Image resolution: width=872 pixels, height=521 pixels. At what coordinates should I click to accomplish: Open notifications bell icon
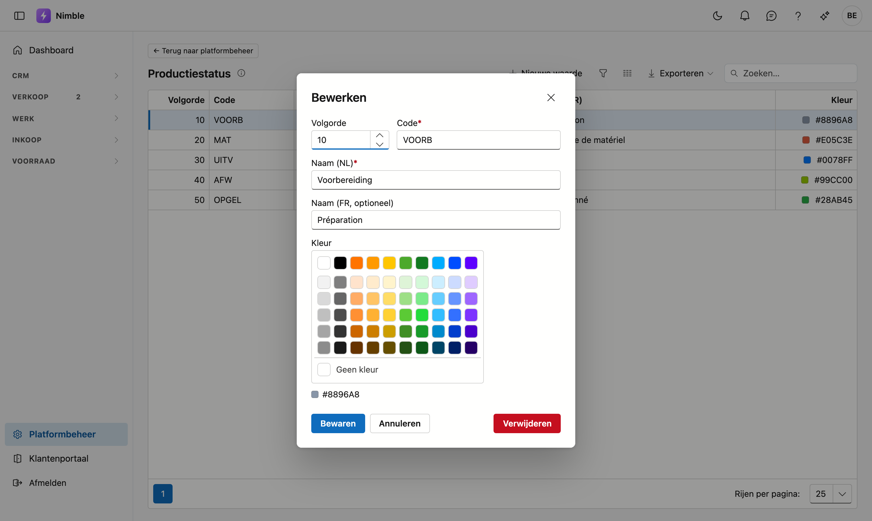745,16
